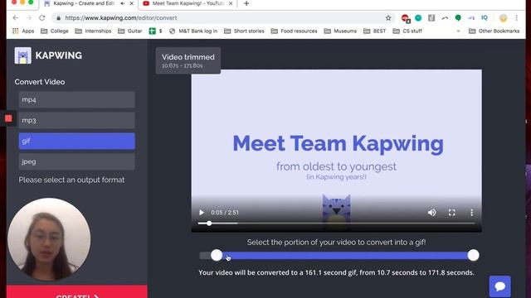Open the video player more-options menu
This screenshot has height=298, width=531.
(x=472, y=213)
